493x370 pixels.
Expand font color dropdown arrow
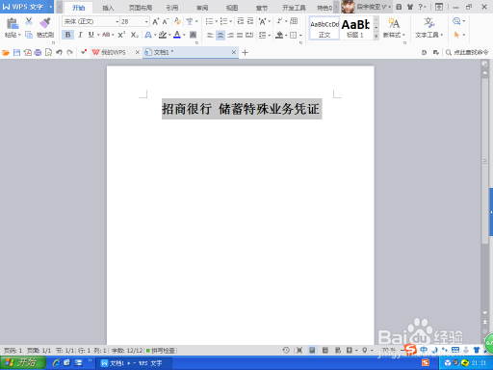point(184,35)
